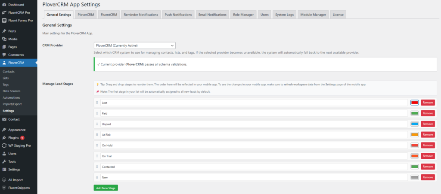
Task: Click the On Hold stage name field
Action: (x=253, y=145)
